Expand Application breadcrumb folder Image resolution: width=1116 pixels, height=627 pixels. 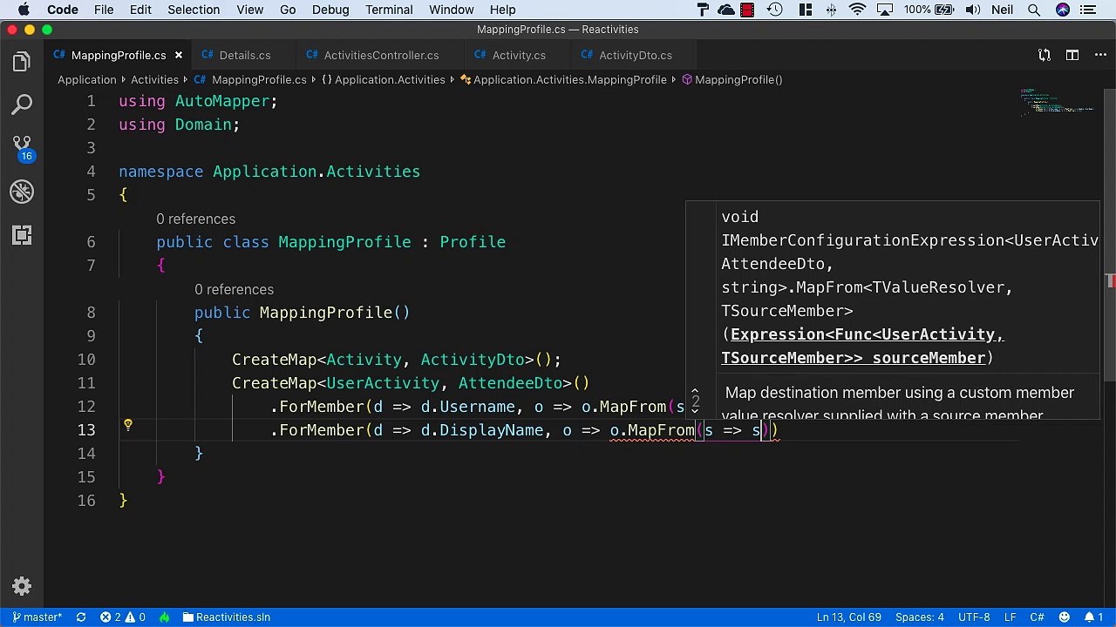86,79
